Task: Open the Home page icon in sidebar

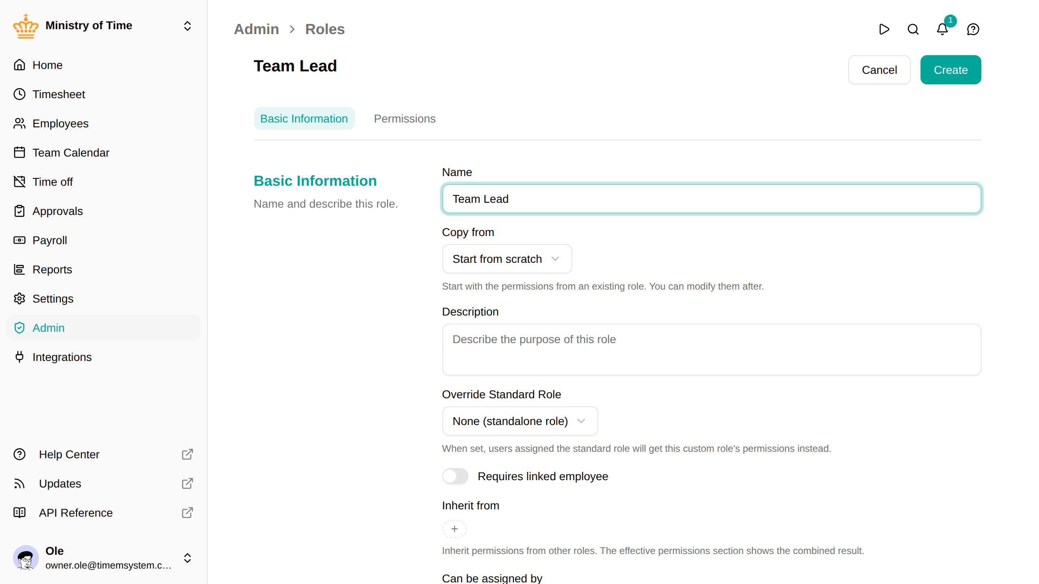Action: [19, 65]
